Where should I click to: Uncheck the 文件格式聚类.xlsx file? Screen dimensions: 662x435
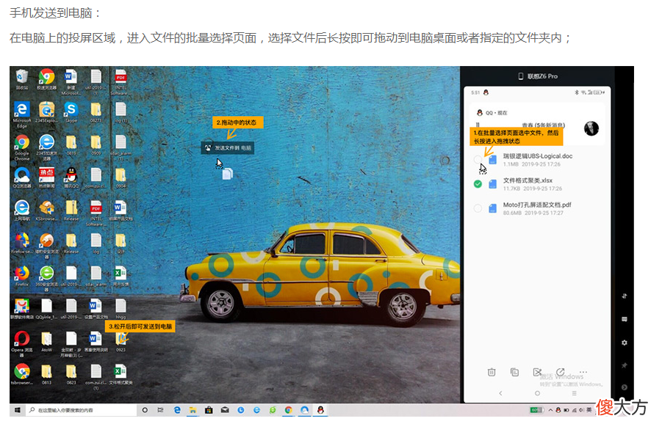click(x=478, y=184)
